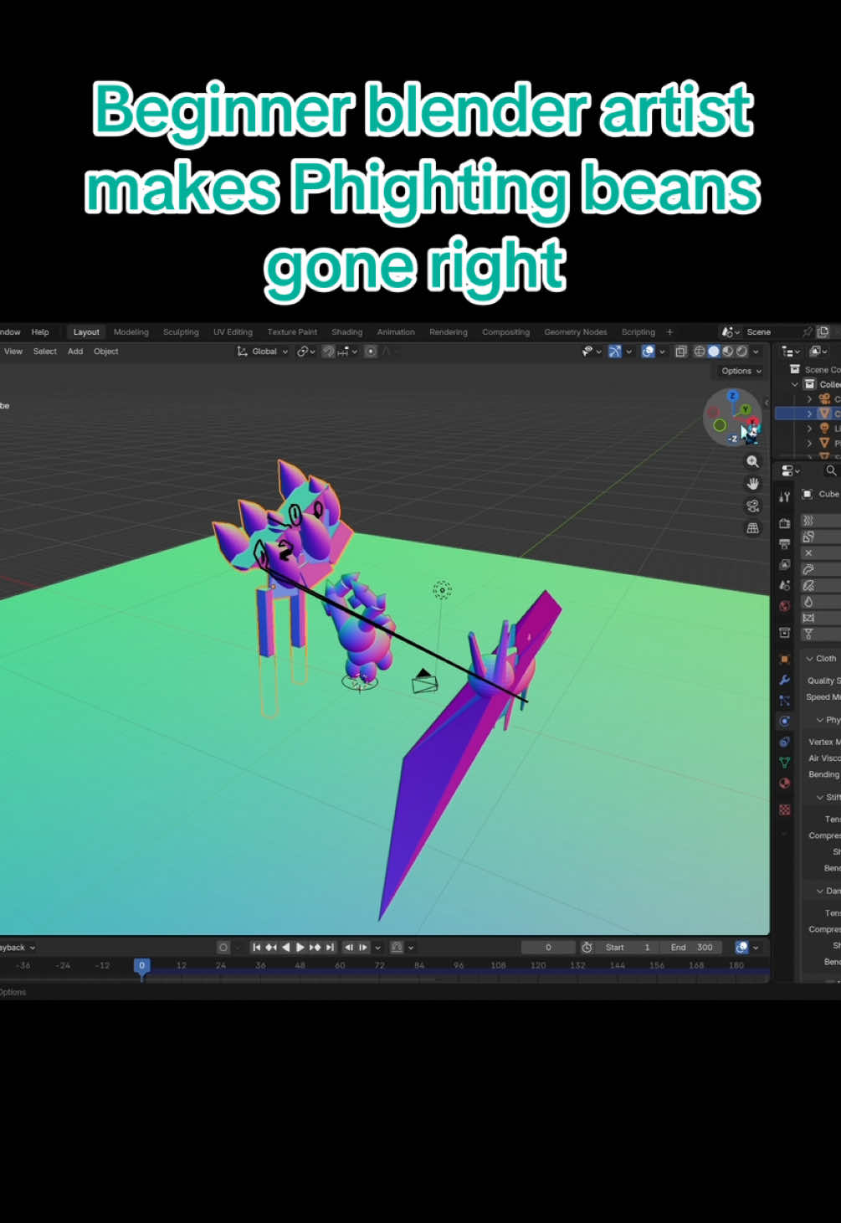Toggle snapping magnet icon
Image resolution: width=841 pixels, height=1223 pixels.
coord(329,352)
